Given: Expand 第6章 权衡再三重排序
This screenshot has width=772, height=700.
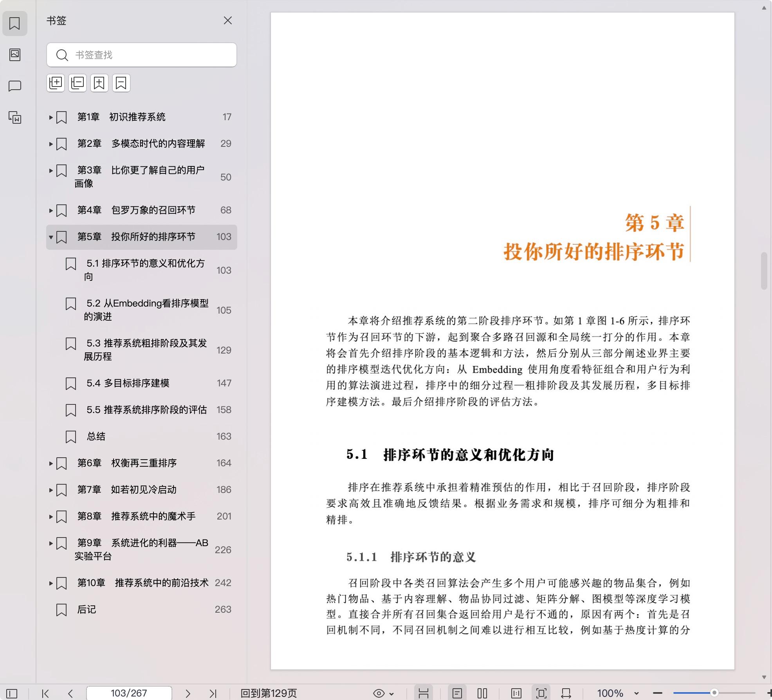Looking at the screenshot, I should [51, 463].
